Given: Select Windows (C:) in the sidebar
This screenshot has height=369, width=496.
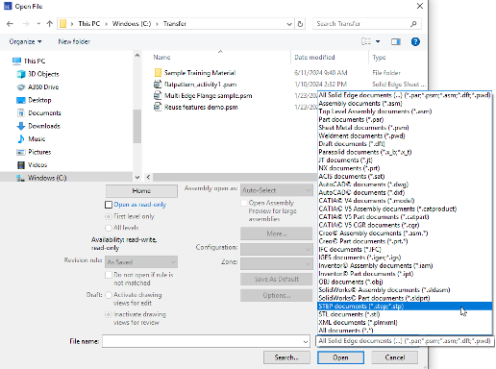Looking at the screenshot, I should coord(47,178).
